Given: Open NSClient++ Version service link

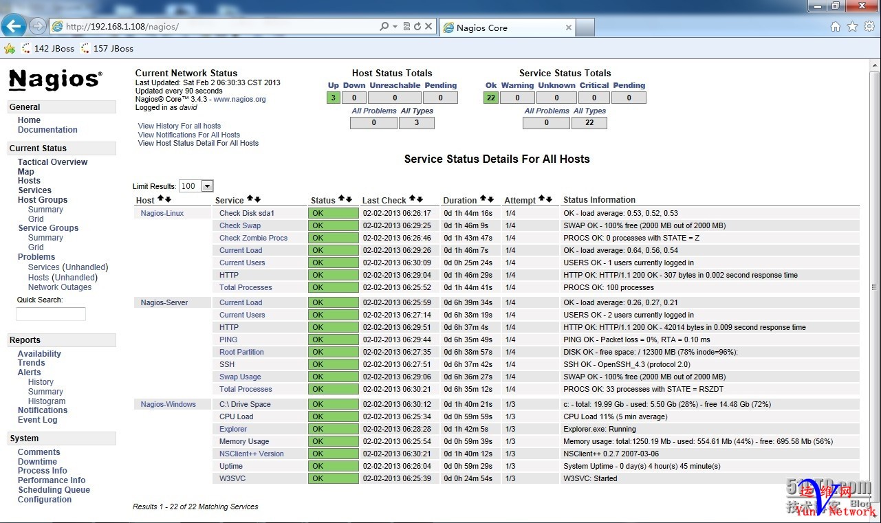Looking at the screenshot, I should pos(252,454).
